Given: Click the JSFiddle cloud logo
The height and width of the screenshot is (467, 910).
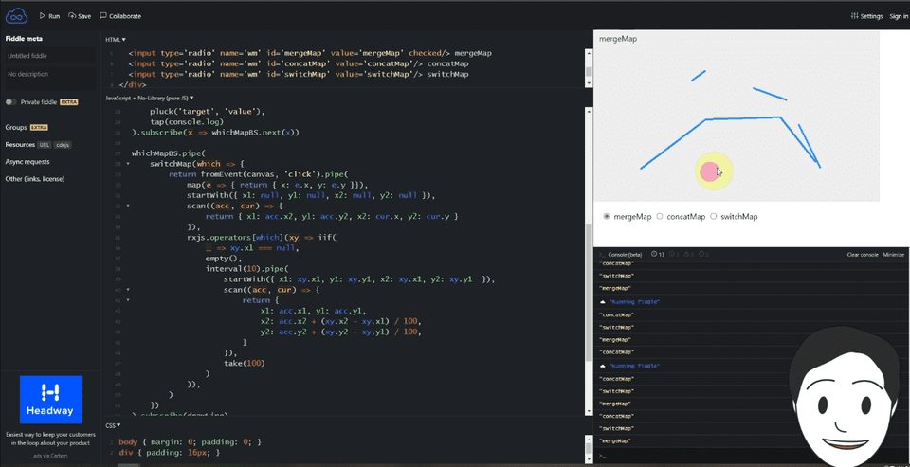Looking at the screenshot, I should click(16, 16).
